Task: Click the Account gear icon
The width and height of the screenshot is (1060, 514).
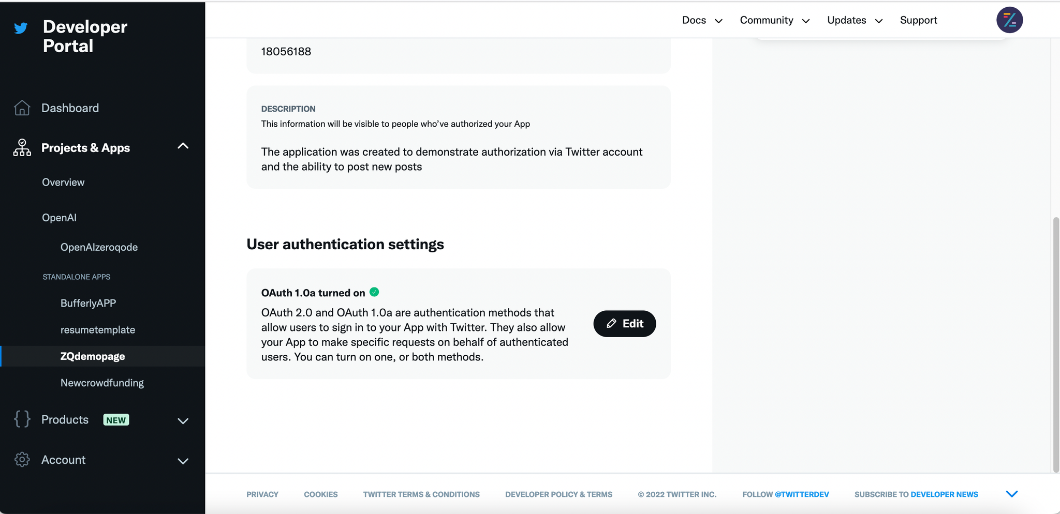Action: coord(22,459)
